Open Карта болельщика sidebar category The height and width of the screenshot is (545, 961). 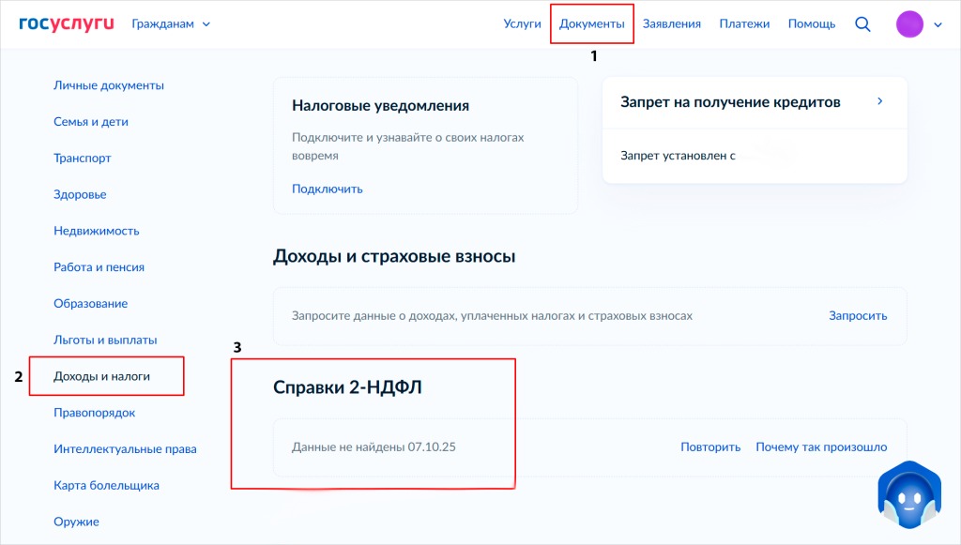pyautogui.click(x=106, y=485)
